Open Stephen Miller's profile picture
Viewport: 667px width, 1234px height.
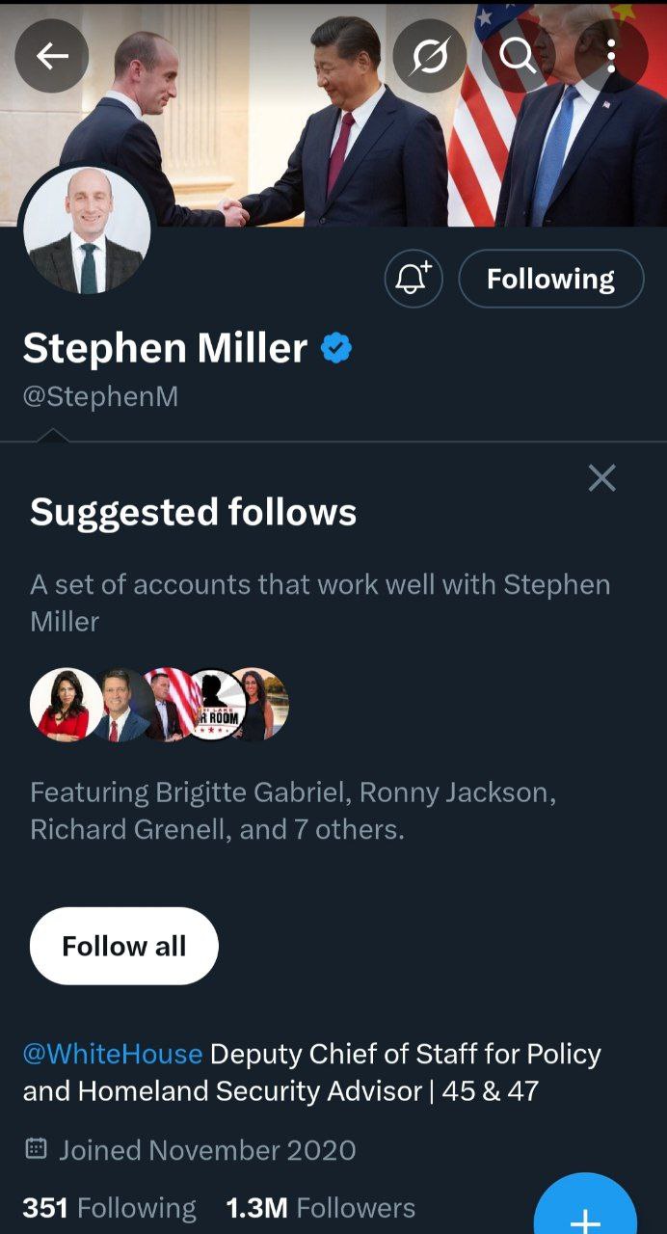[x=87, y=231]
